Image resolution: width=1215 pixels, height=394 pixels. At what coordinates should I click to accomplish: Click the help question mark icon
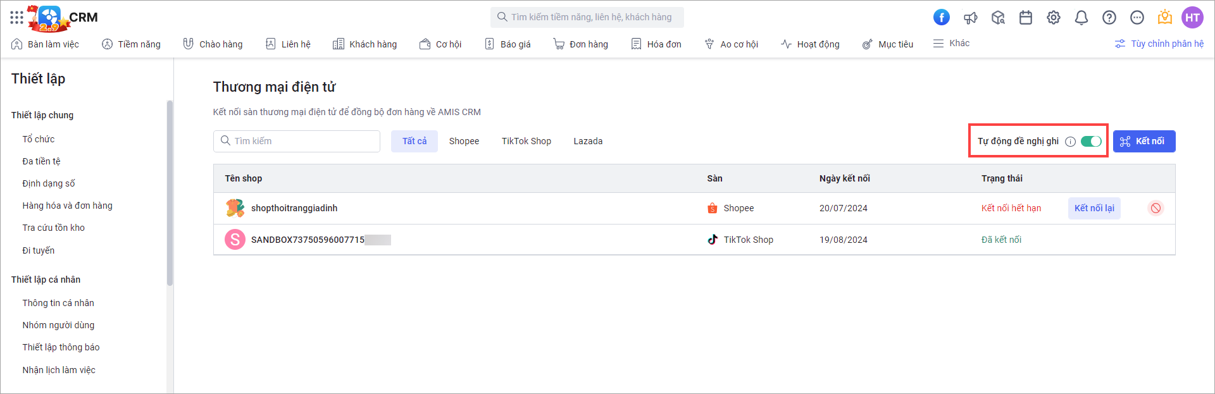coord(1109,18)
